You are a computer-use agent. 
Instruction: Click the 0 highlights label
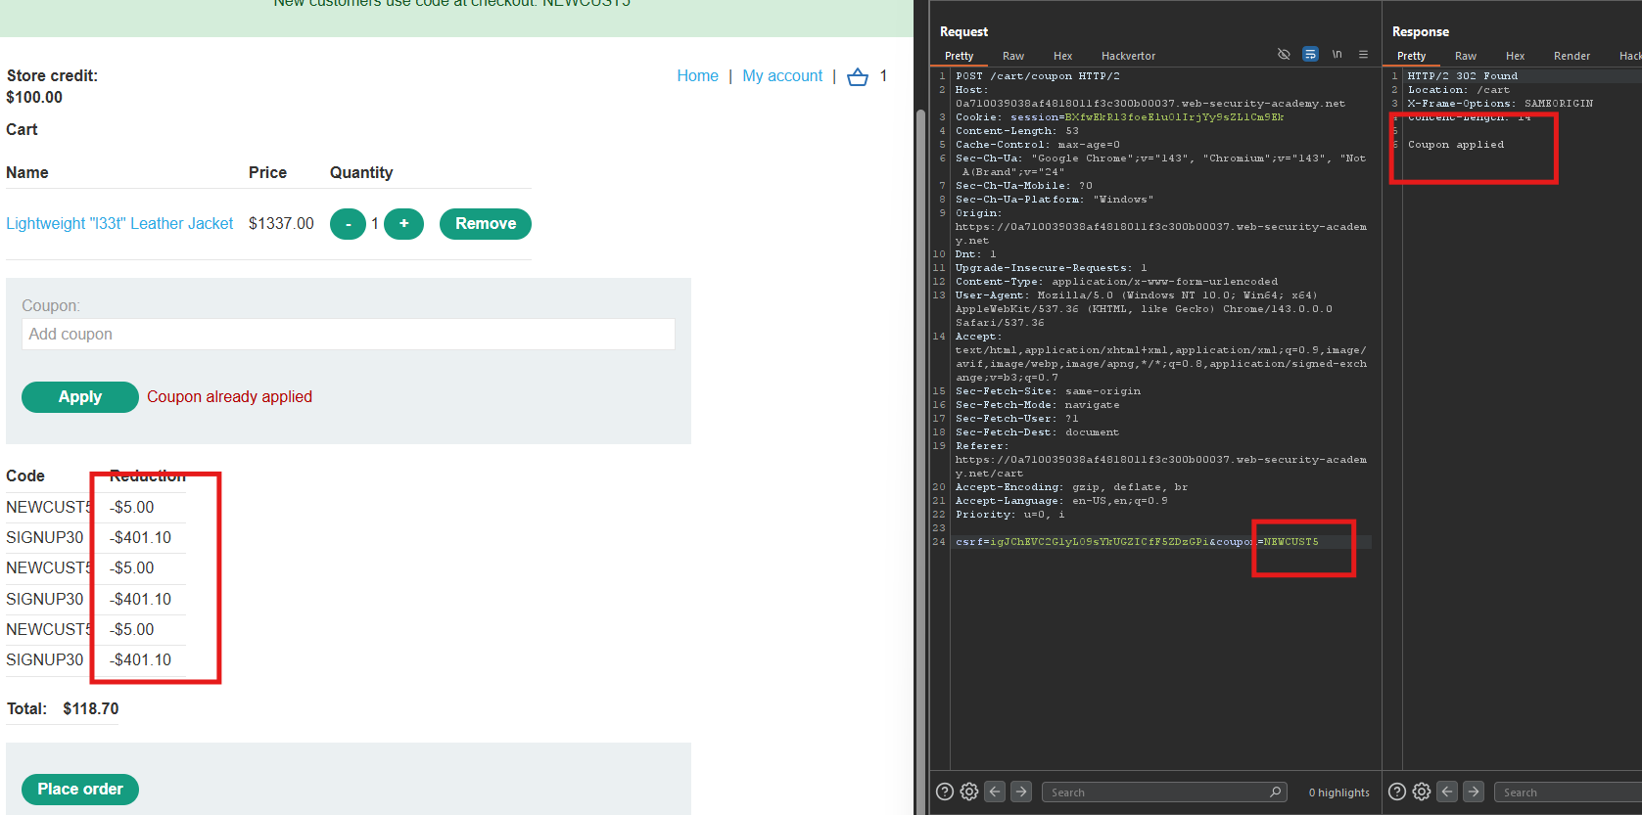1338,792
